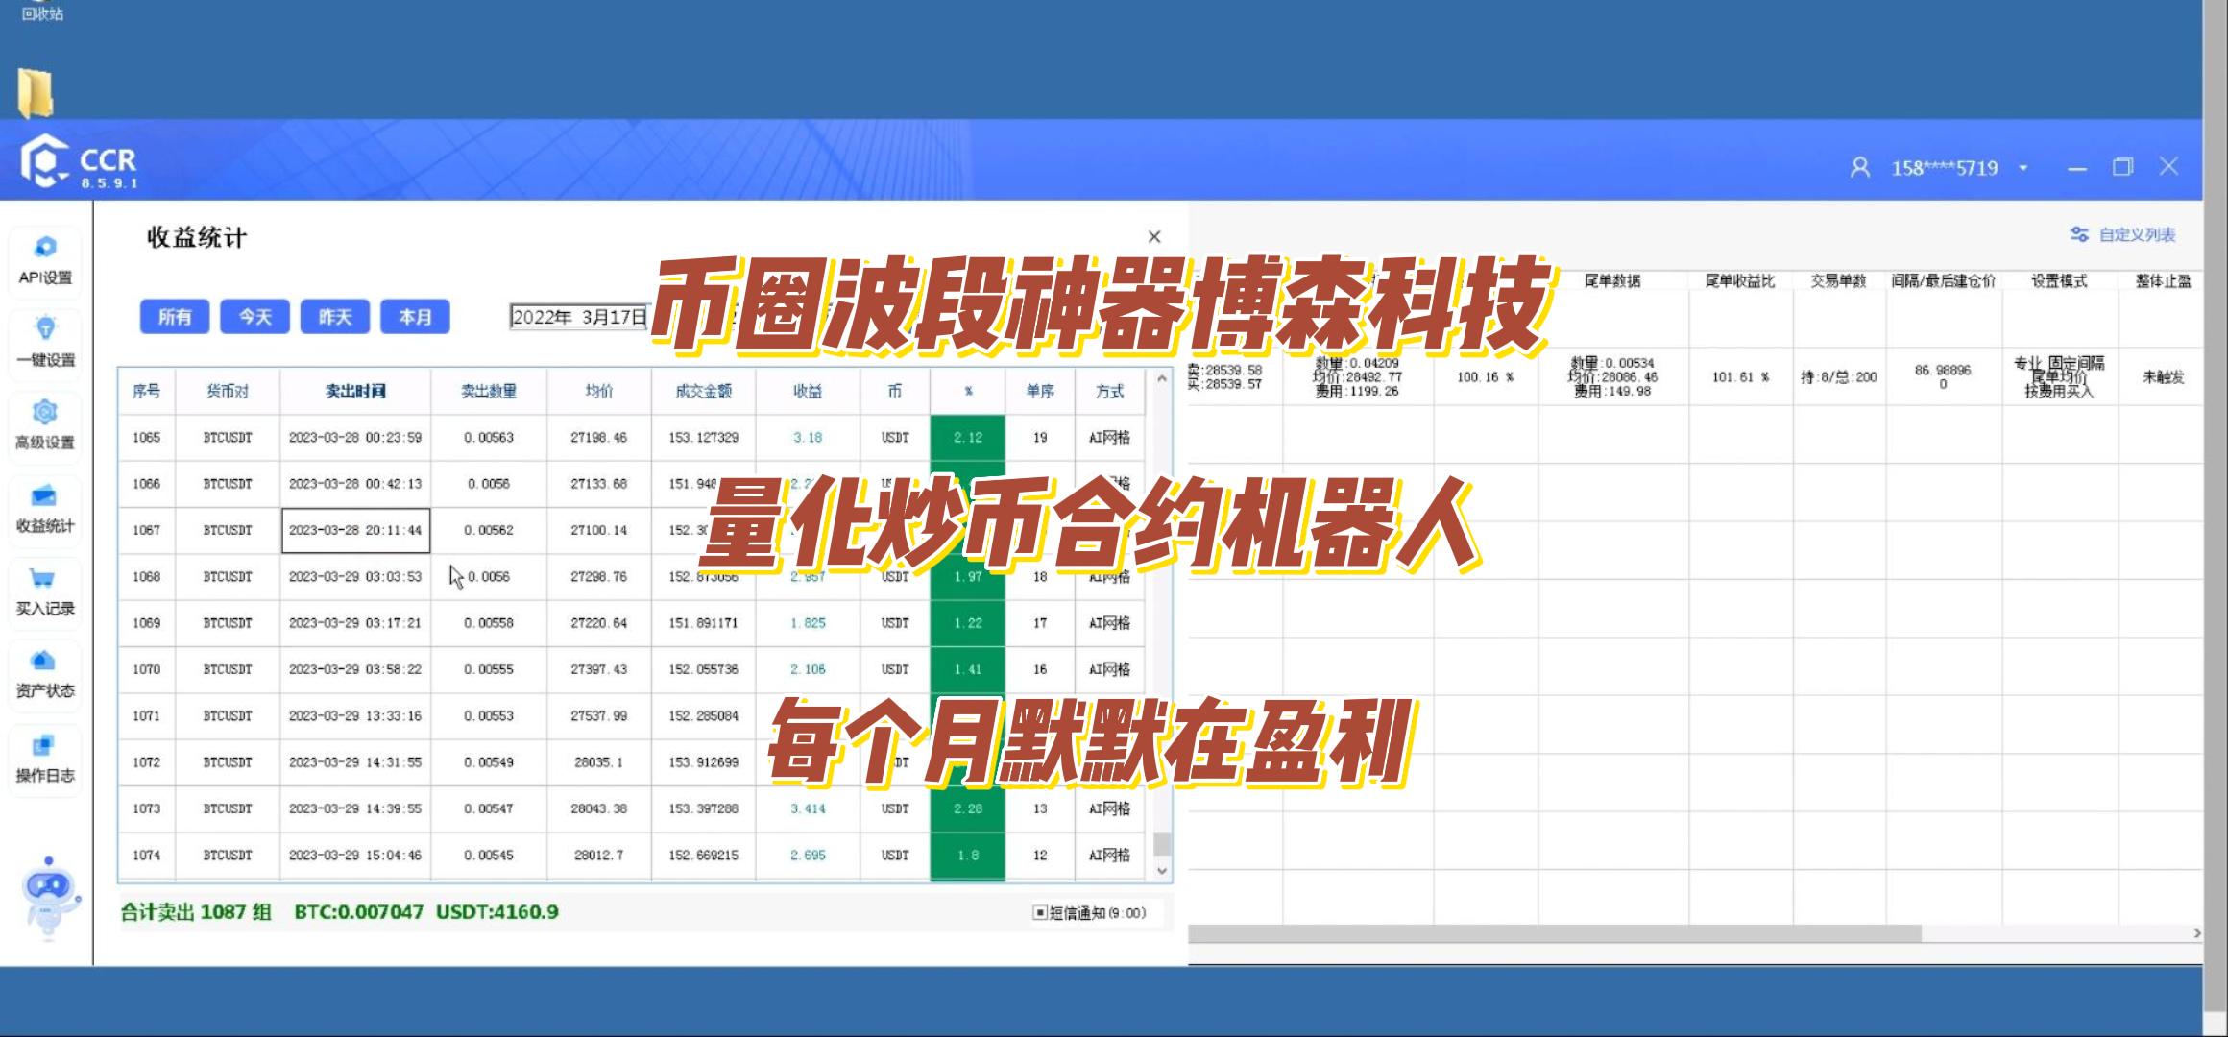Viewport: 2228px width, 1037px height.
Task: Sort by 单序 column header
Action: pos(1040,391)
